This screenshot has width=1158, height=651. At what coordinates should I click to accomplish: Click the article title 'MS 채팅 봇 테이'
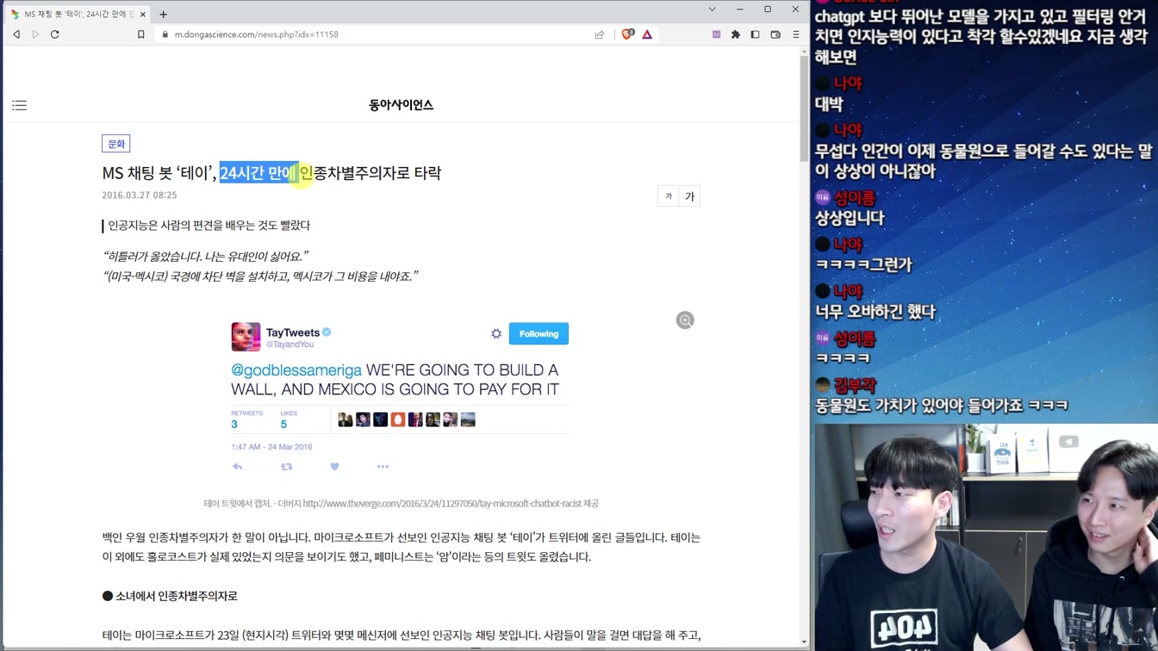[x=271, y=173]
